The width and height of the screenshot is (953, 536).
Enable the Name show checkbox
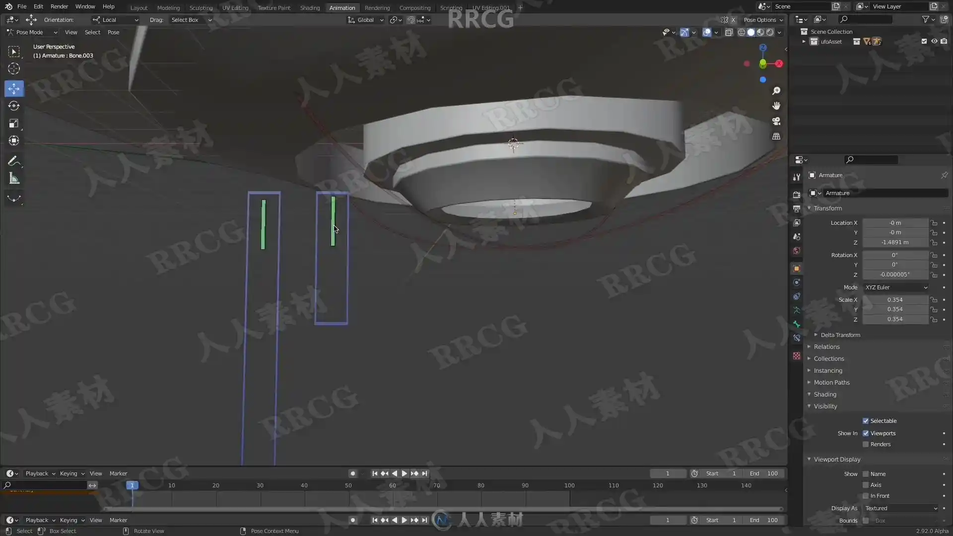pyautogui.click(x=866, y=474)
